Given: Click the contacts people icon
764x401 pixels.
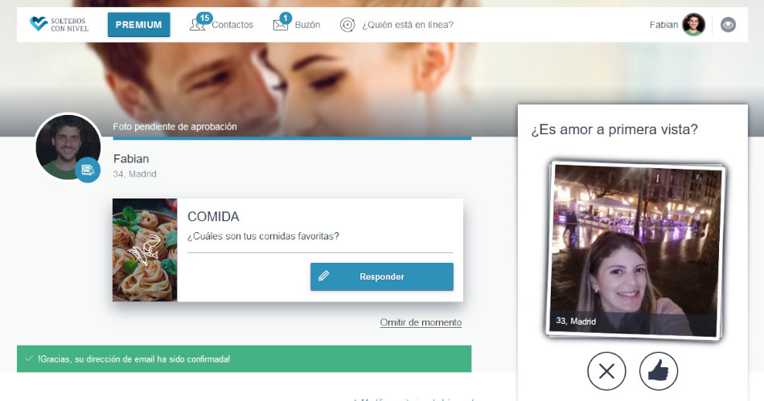Looking at the screenshot, I should coord(196,25).
